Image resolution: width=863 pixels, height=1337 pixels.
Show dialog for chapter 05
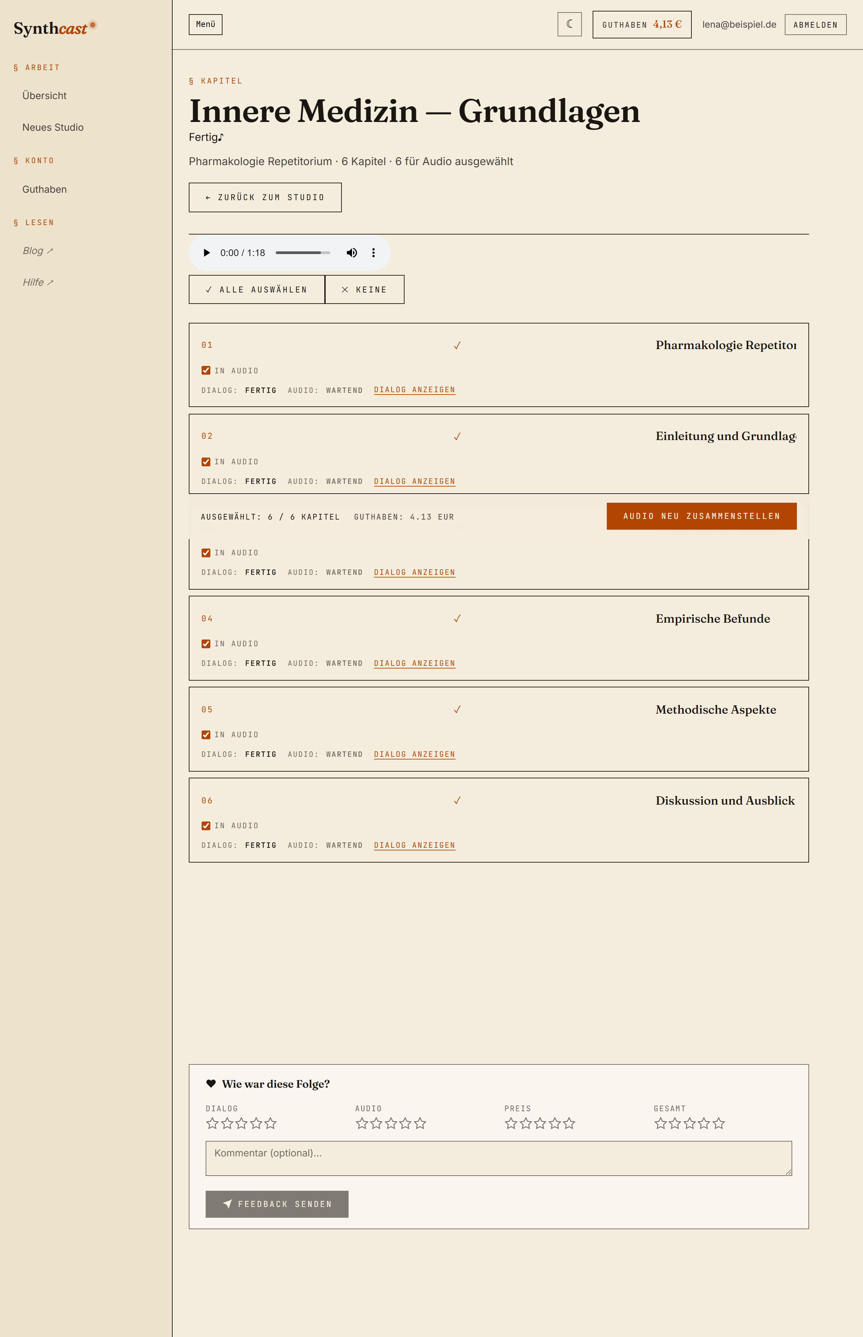(415, 754)
